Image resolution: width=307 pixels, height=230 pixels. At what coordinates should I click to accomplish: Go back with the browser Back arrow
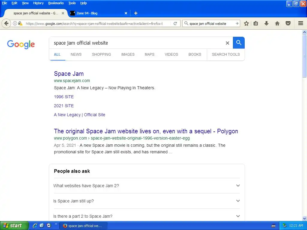coord(6,24)
